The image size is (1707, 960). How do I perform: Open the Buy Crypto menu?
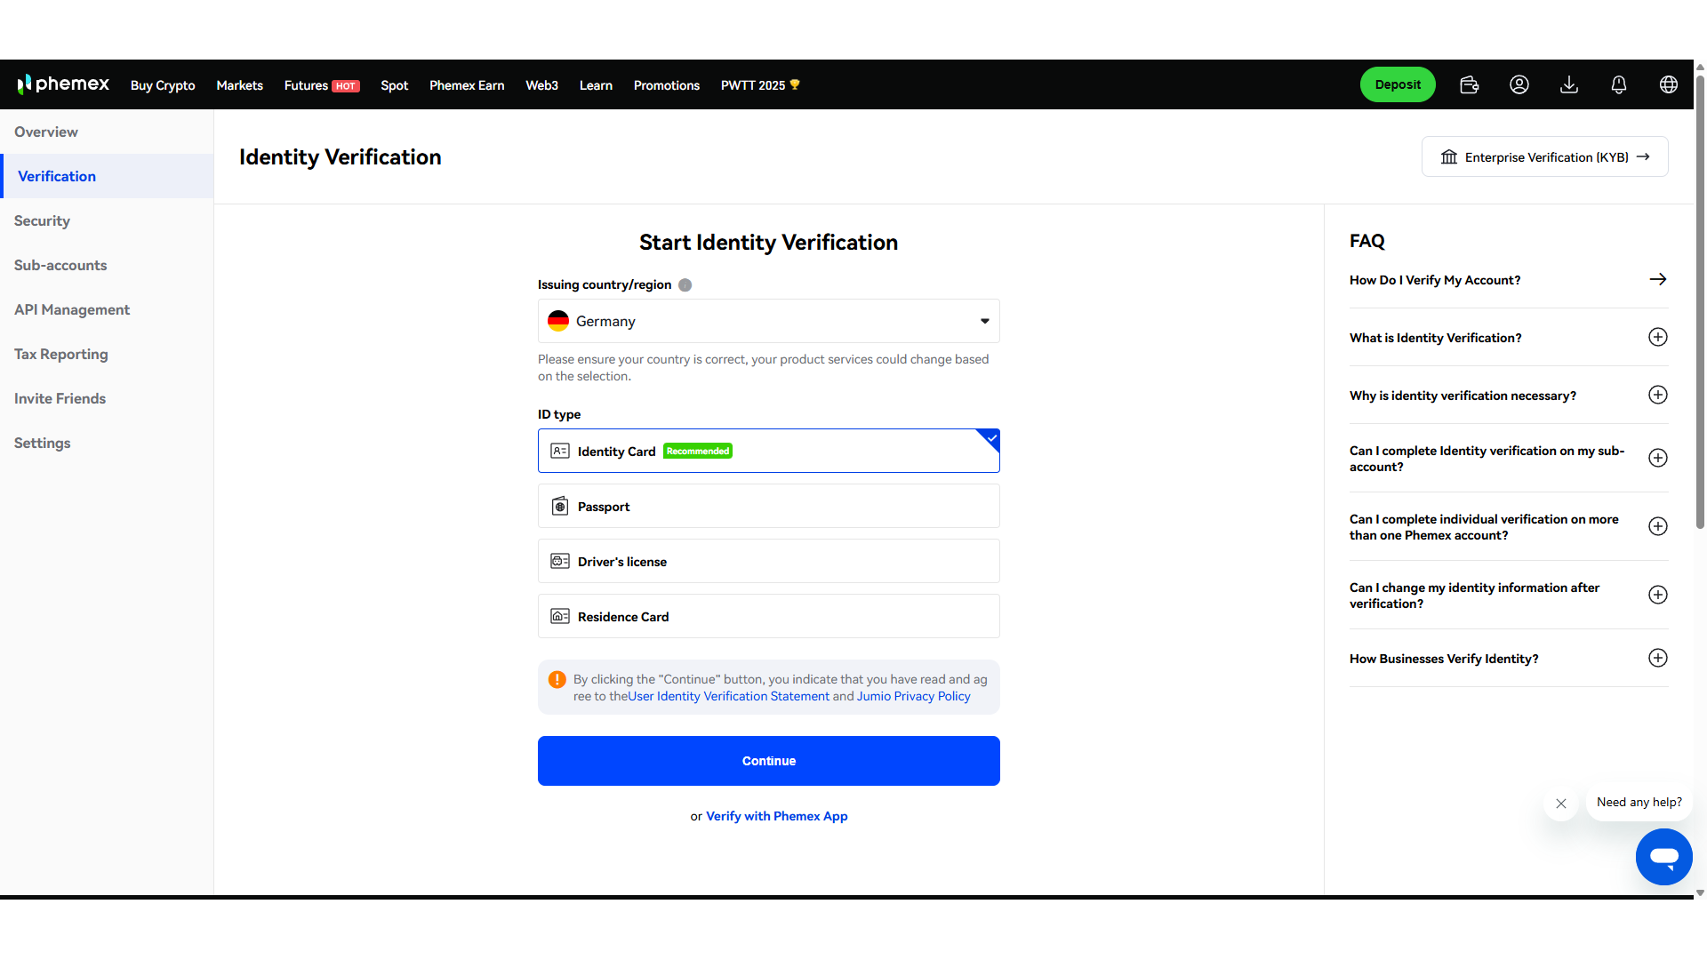pos(163,85)
